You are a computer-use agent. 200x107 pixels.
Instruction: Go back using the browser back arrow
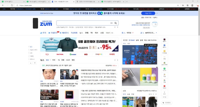[3, 5]
